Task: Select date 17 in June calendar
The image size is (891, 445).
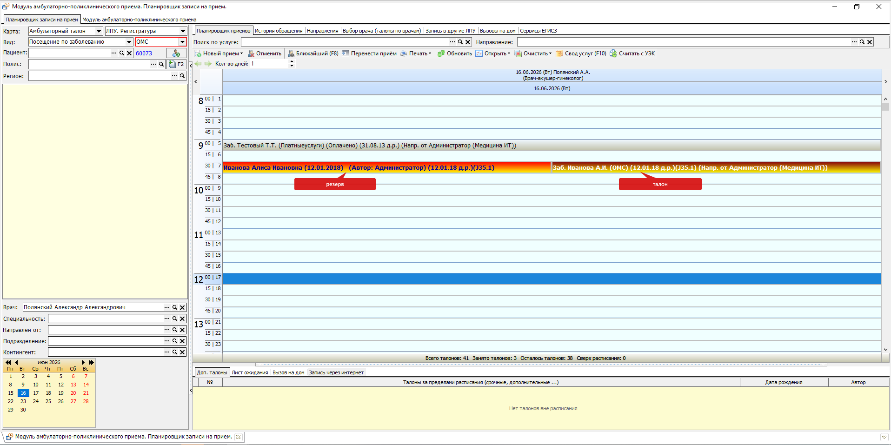Action: click(36, 393)
